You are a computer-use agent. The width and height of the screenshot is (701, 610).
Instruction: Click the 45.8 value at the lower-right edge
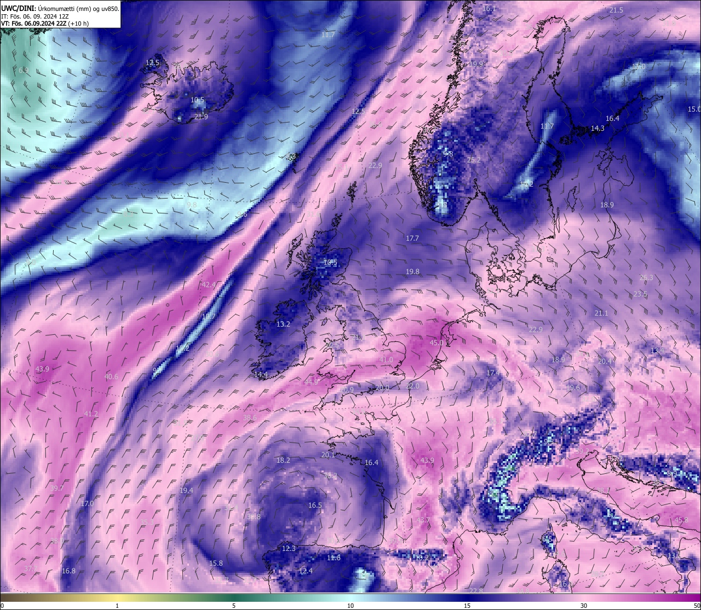tap(681, 520)
